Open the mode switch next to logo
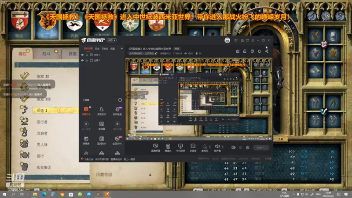Image resolution: width=352 pixels, height=198 pixels. [112, 40]
